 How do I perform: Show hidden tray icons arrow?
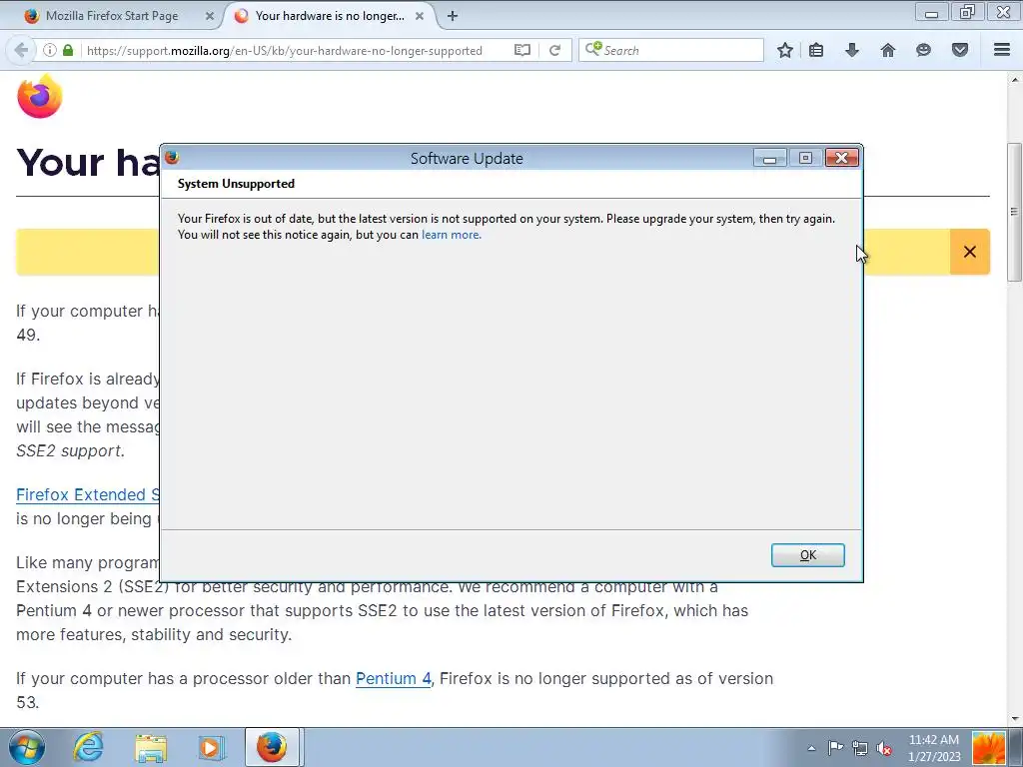[x=811, y=748]
